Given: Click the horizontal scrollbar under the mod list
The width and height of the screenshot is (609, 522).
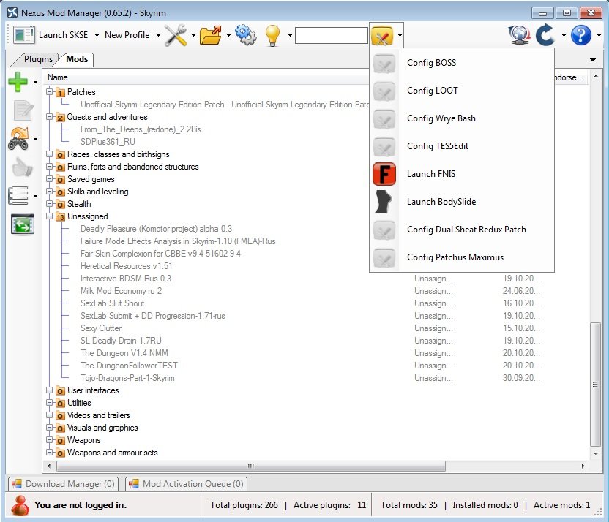Looking at the screenshot, I should [x=249, y=466].
